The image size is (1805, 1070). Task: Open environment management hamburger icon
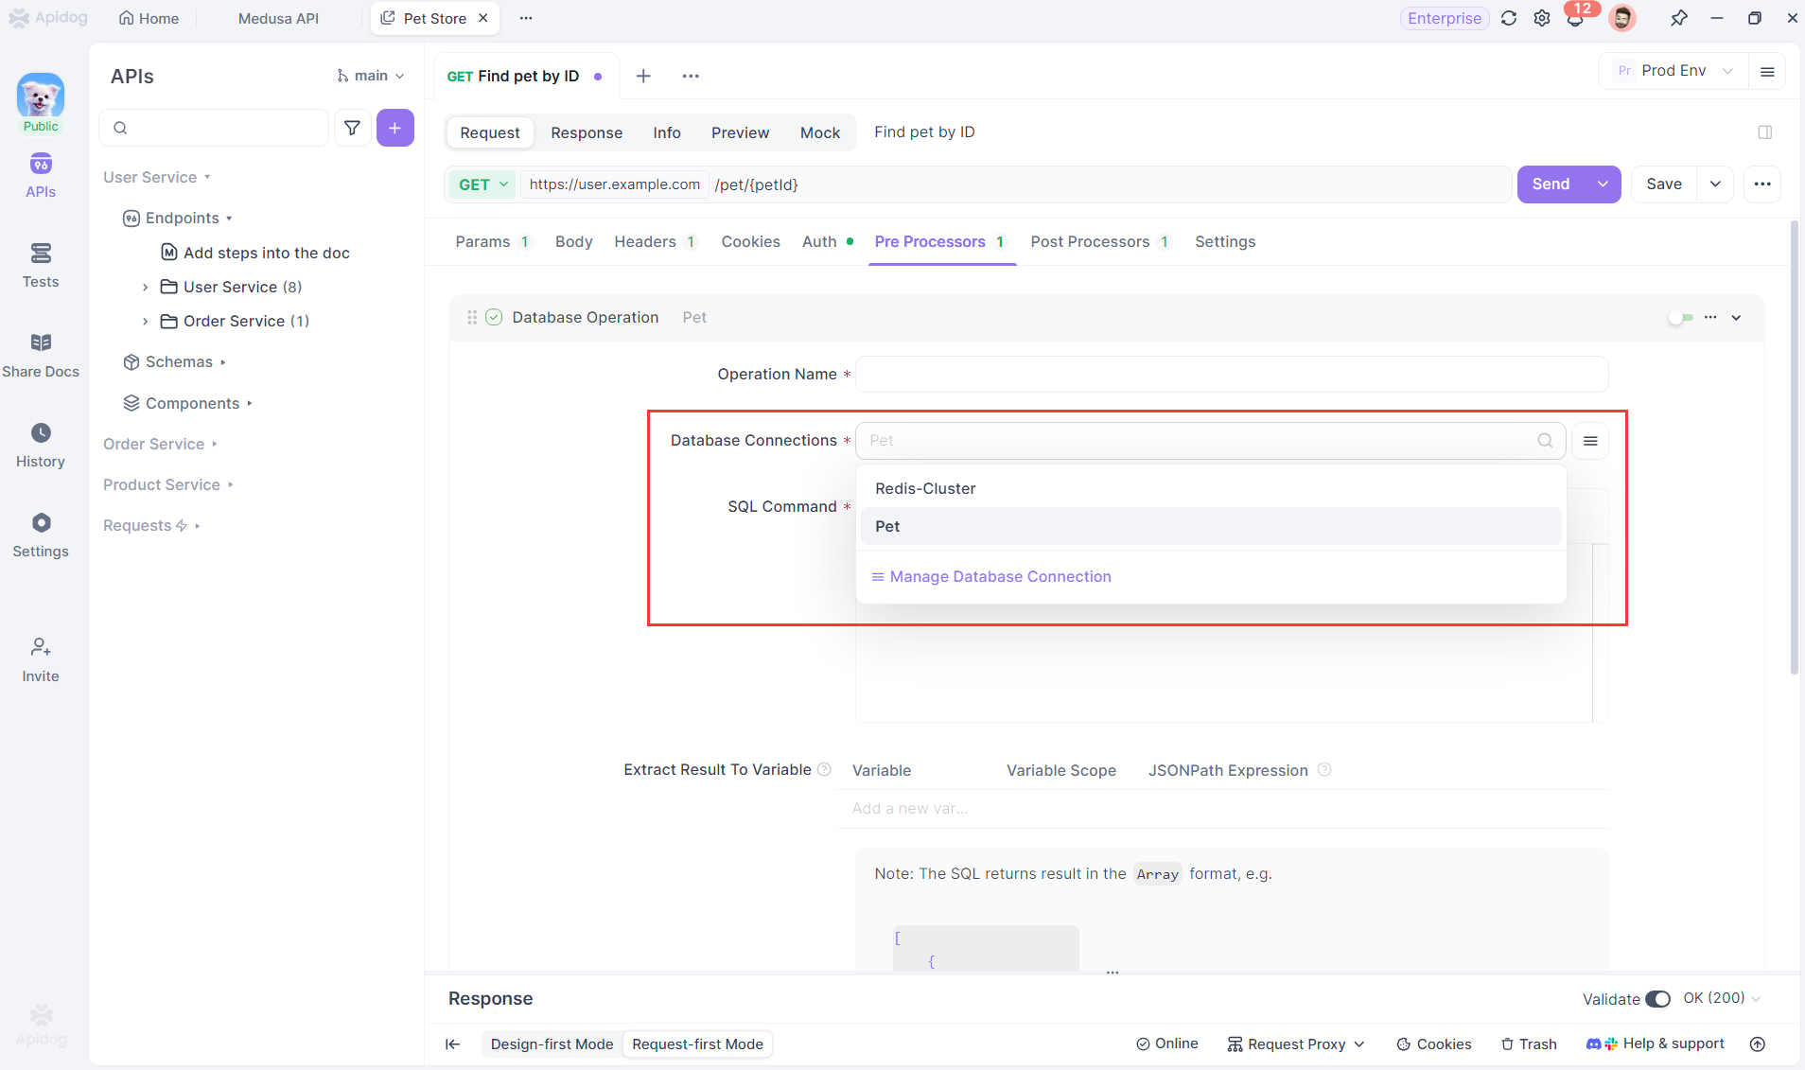[x=1767, y=72]
